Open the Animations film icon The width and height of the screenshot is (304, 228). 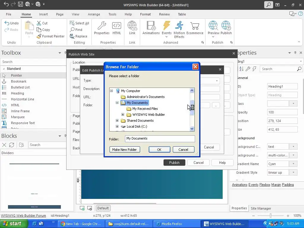coord(151,26)
